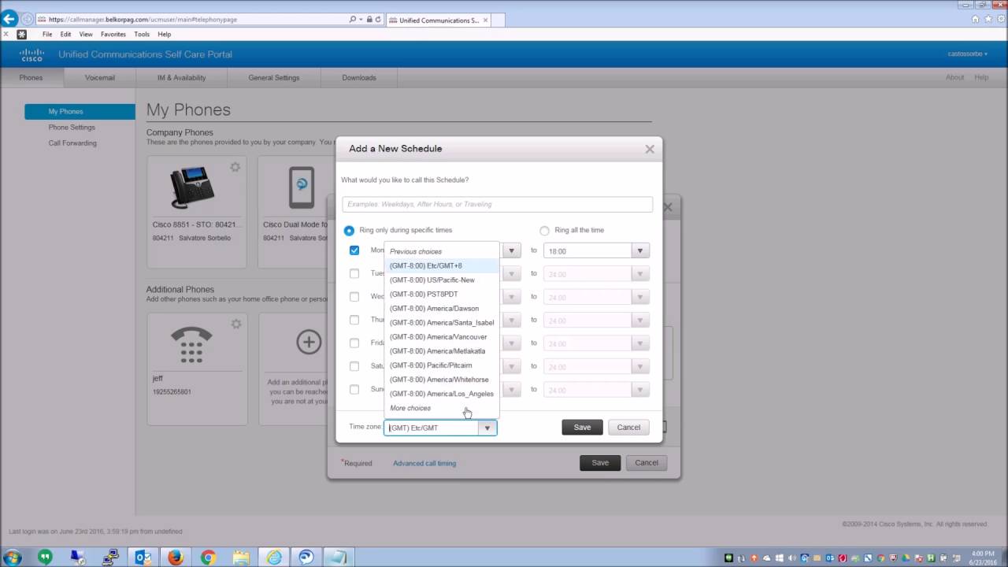Click the address bar refresh icon
Screen dimensions: 1008x567
point(378,19)
